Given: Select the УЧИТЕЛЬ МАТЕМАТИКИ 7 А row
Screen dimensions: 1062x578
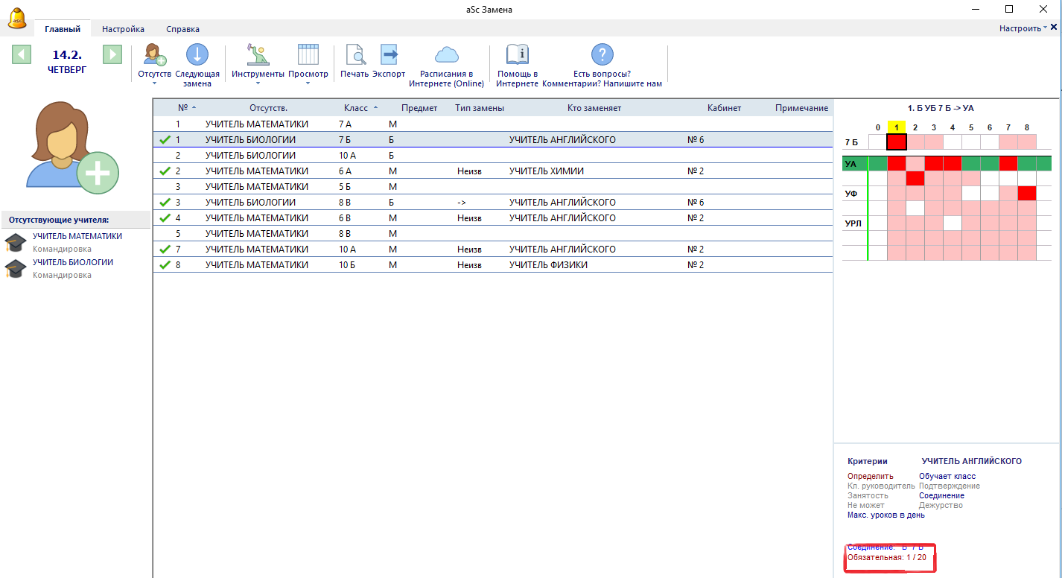Looking at the screenshot, I should [x=493, y=124].
